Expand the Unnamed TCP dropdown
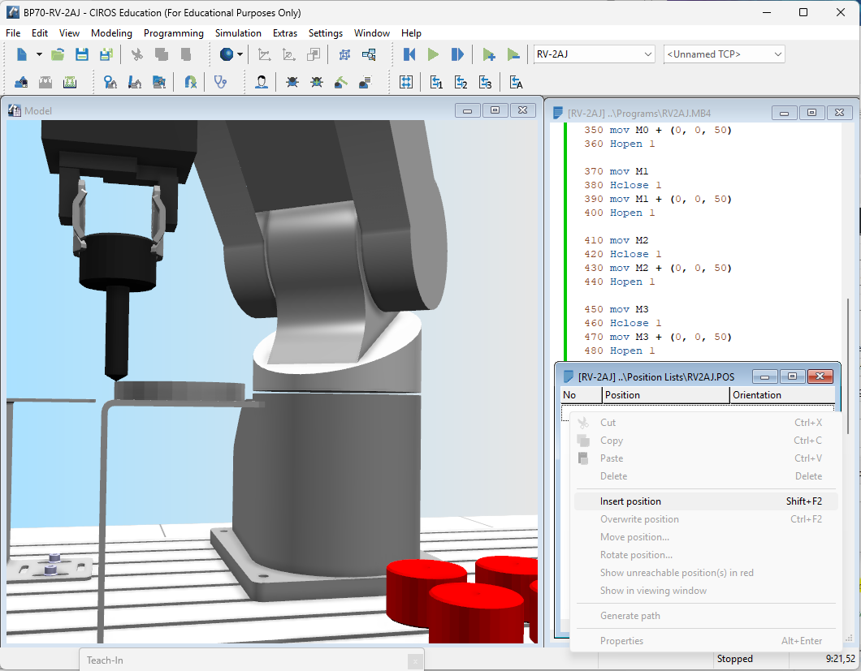The height and width of the screenshot is (671, 861). pos(725,54)
